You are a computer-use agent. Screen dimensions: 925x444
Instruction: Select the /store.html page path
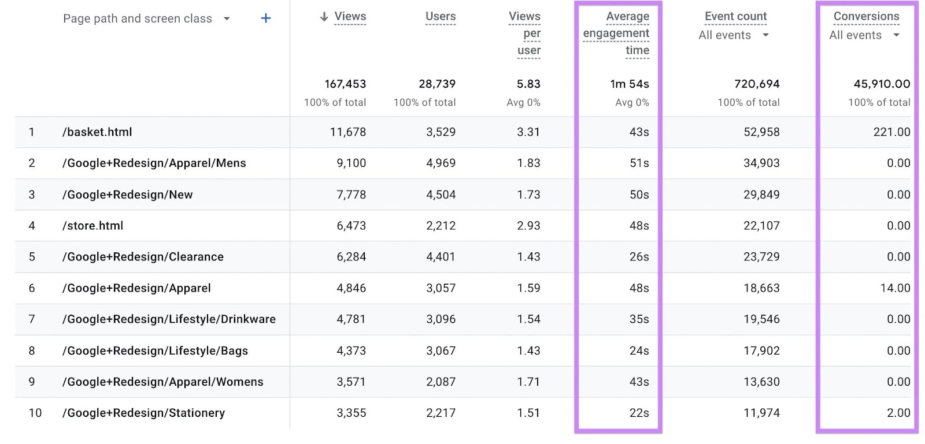(93, 226)
